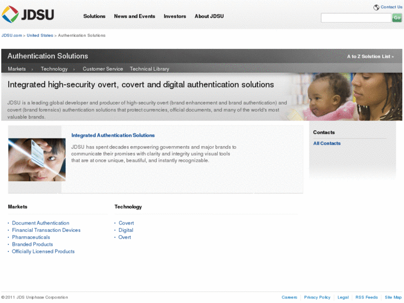Image resolution: width=404 pixels, height=303 pixels.
Task: Click the JDSU logo
Action: [28, 14]
